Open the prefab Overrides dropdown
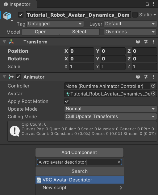158x195 pixels. (130, 32)
